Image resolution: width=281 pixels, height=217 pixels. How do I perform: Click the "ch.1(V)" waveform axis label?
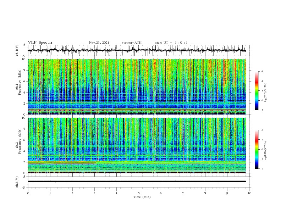pyautogui.click(x=17, y=50)
